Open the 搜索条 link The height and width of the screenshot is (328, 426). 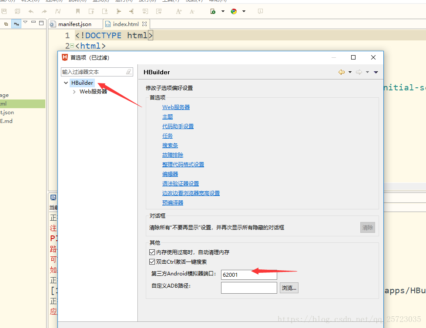point(170,146)
